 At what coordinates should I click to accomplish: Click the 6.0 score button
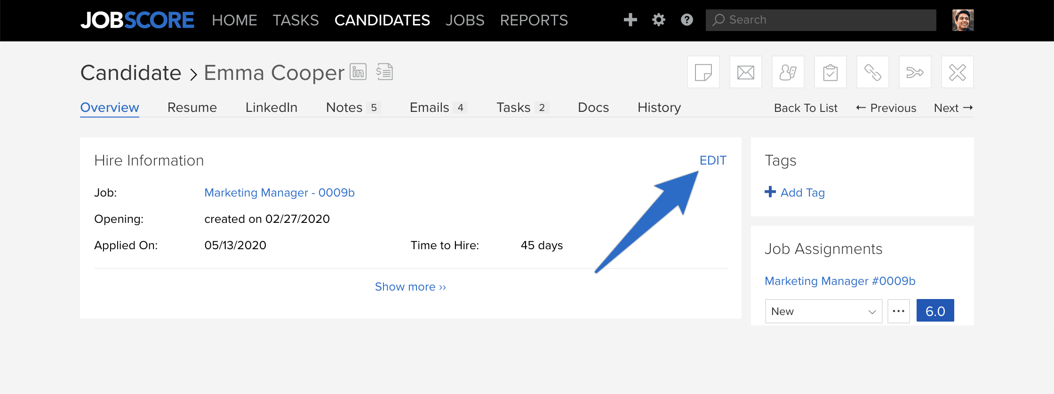(x=935, y=311)
